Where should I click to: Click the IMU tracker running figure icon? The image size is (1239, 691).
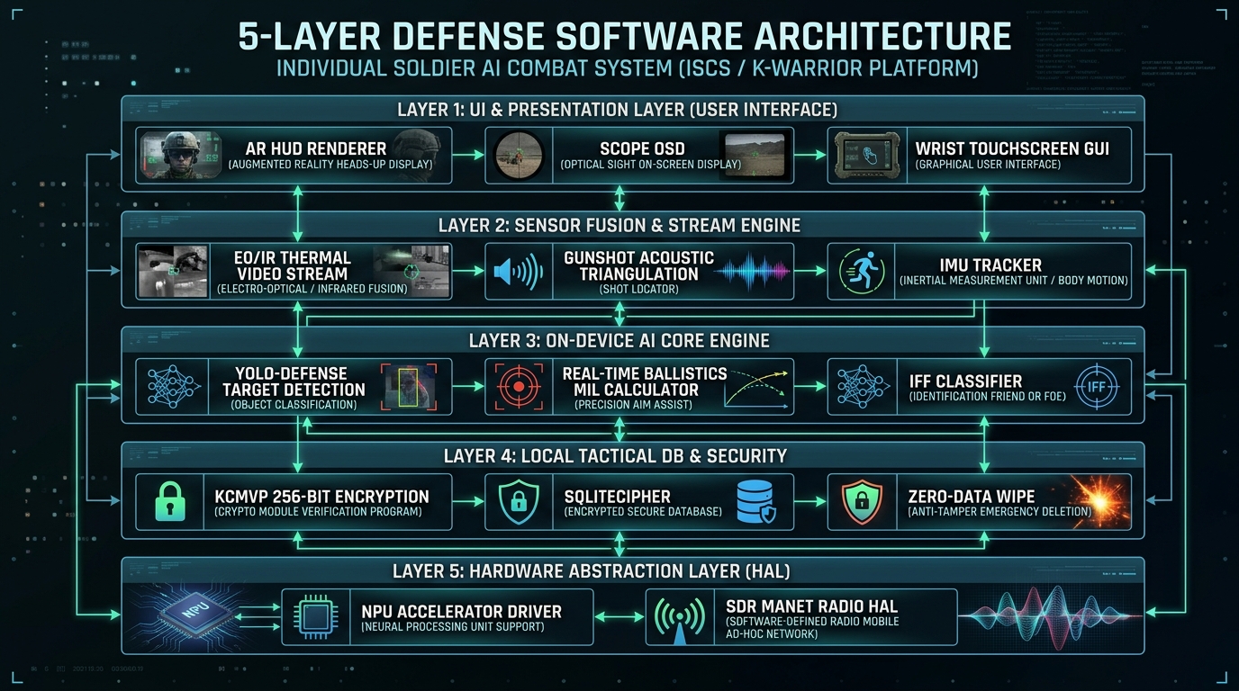pos(860,271)
